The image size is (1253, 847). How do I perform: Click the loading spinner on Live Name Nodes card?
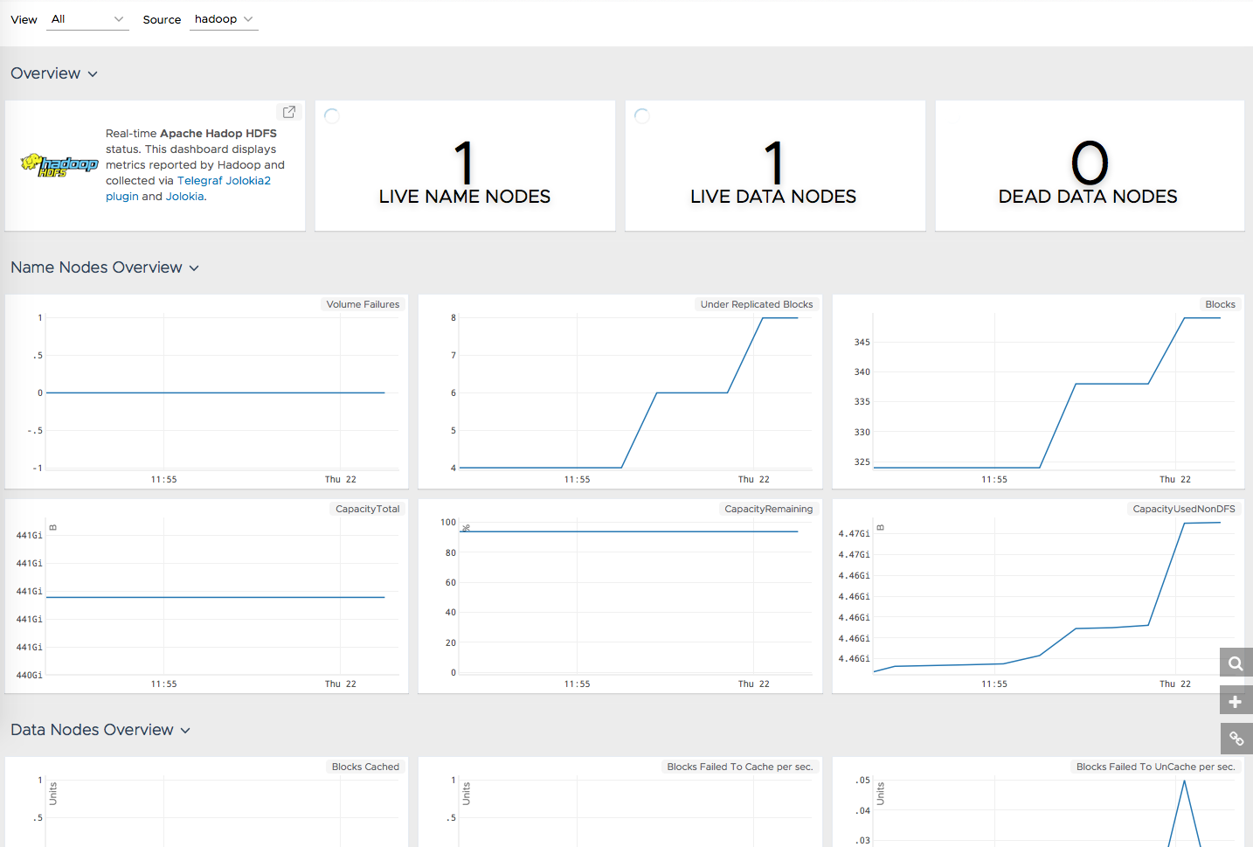click(332, 115)
